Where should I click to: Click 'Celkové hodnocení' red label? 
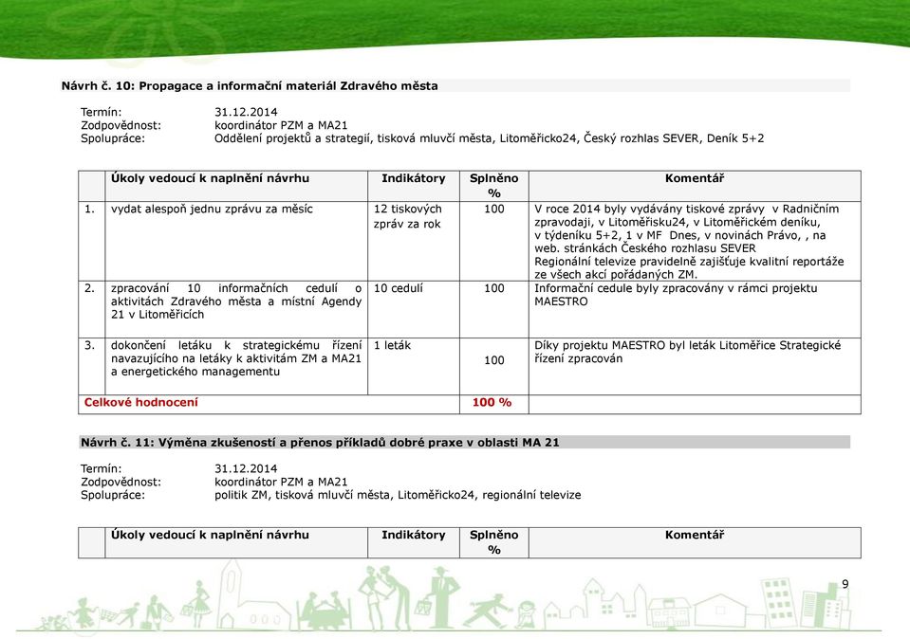141,402
